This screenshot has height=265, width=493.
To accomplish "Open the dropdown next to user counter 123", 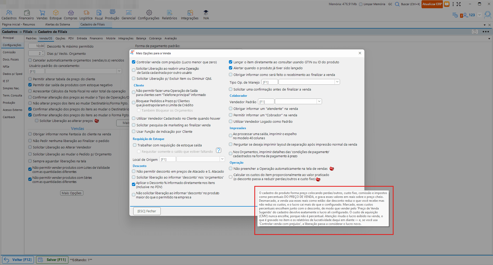I will click(x=479, y=15).
